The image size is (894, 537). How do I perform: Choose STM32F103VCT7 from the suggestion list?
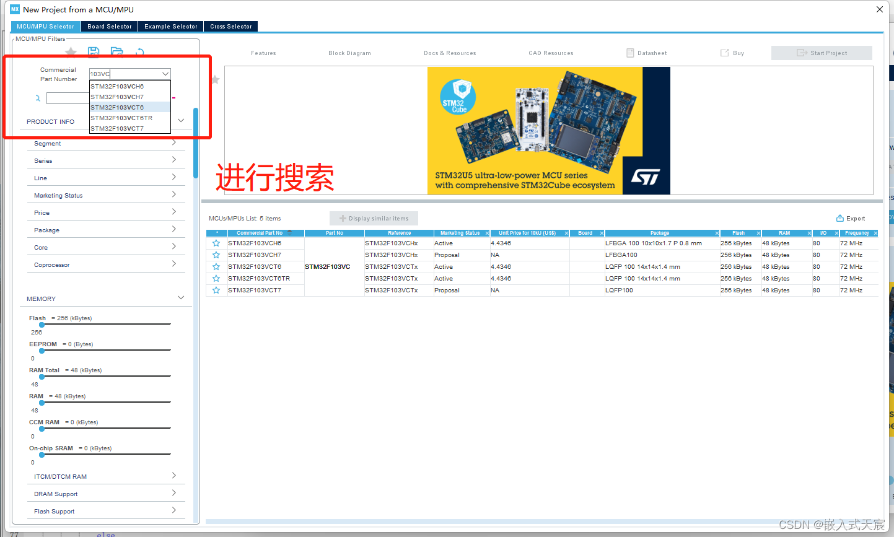tap(130, 128)
